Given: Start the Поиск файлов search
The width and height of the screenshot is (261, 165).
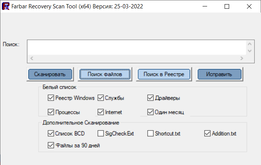Looking at the screenshot, I should [105, 74].
